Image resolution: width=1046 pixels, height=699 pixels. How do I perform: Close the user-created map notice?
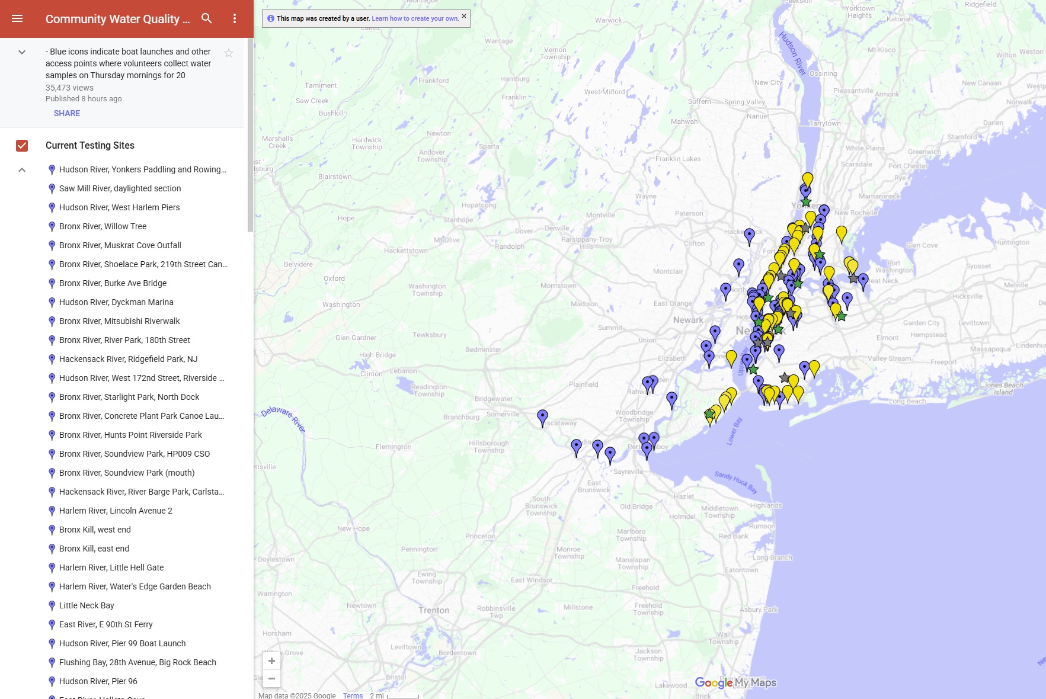pos(464,17)
